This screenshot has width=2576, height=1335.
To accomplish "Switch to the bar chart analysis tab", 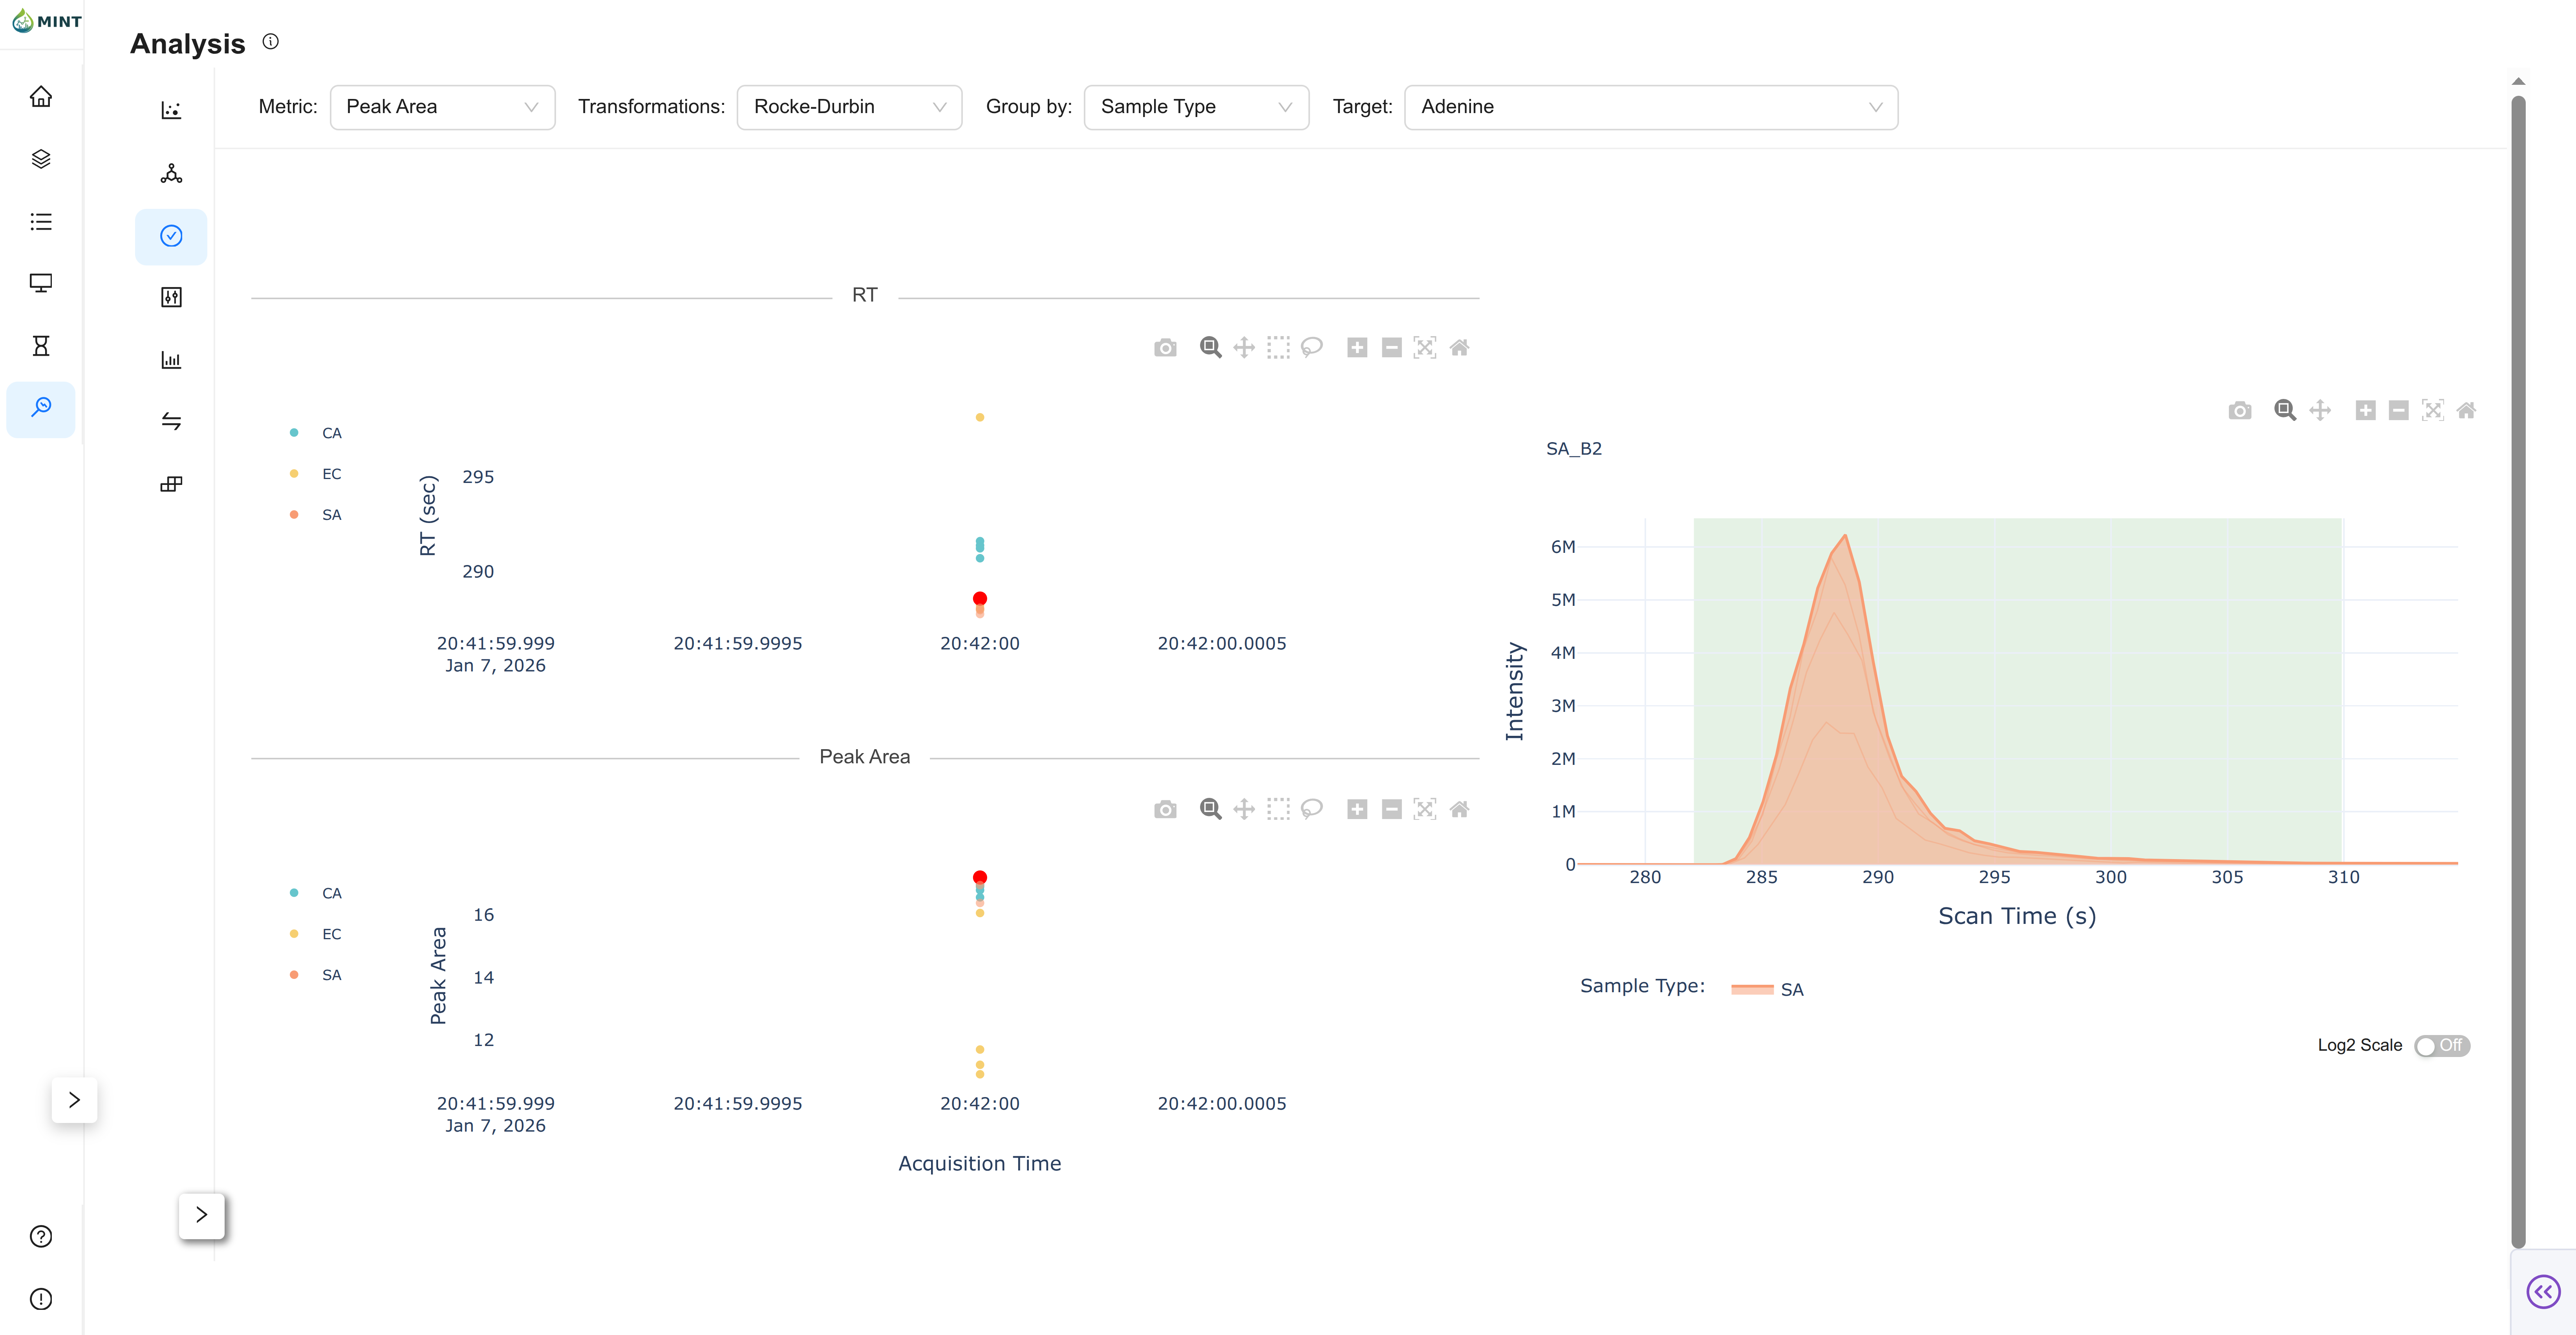I will click(x=171, y=360).
